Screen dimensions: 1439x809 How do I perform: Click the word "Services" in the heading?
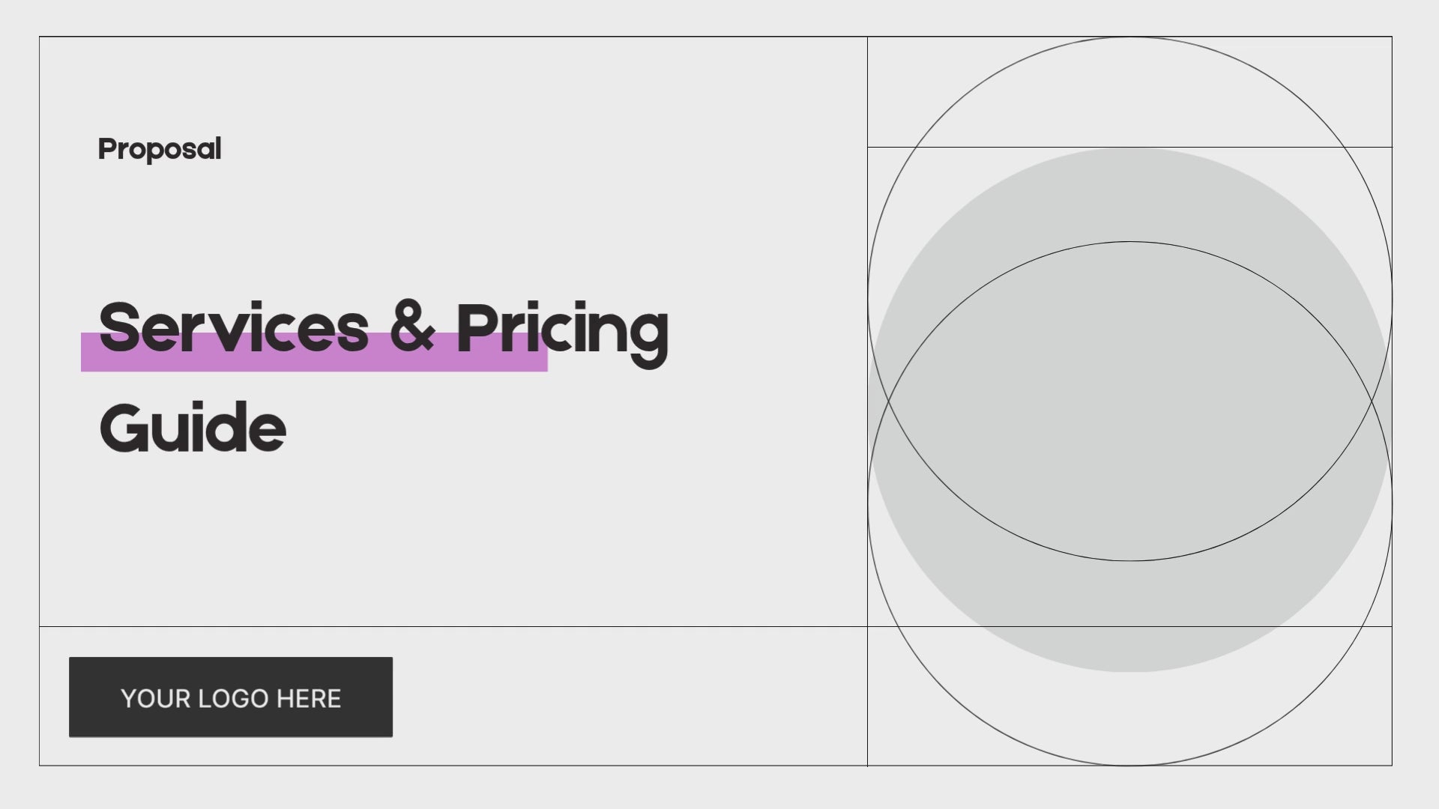click(x=234, y=327)
